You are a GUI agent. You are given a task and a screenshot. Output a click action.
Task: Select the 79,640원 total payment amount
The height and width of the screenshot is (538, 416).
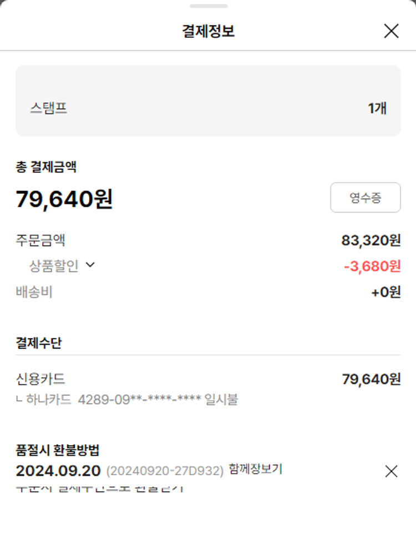tap(64, 199)
